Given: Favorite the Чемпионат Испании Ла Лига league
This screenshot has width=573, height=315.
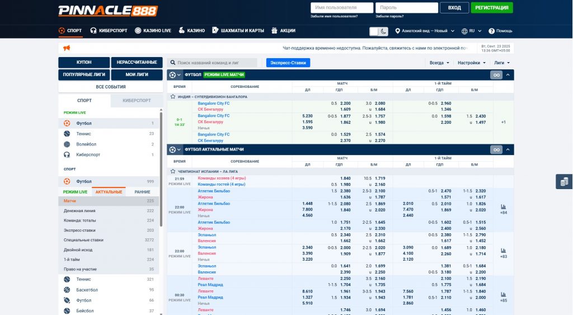Looking at the screenshot, I should click(173, 171).
